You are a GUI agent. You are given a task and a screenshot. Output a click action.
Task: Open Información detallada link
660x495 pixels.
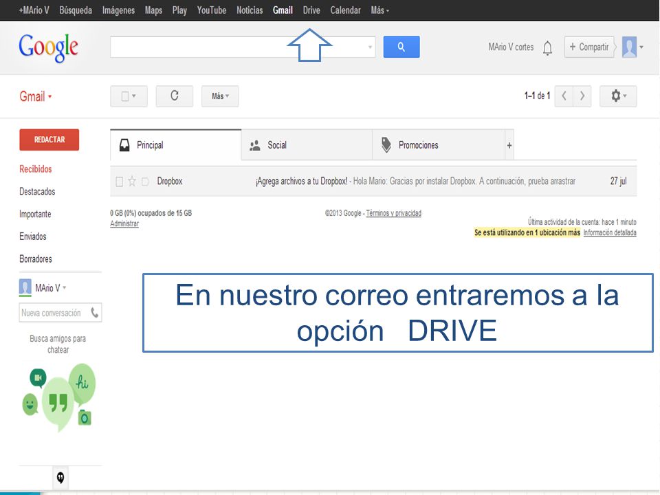[610, 232]
